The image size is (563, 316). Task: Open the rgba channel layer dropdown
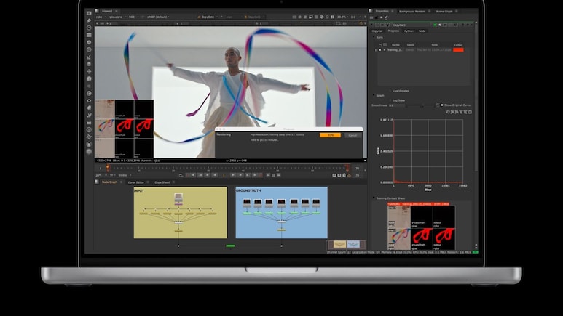(101, 17)
